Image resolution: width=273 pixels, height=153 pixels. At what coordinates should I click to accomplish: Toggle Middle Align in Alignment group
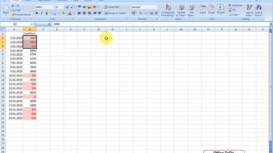[84, 7]
